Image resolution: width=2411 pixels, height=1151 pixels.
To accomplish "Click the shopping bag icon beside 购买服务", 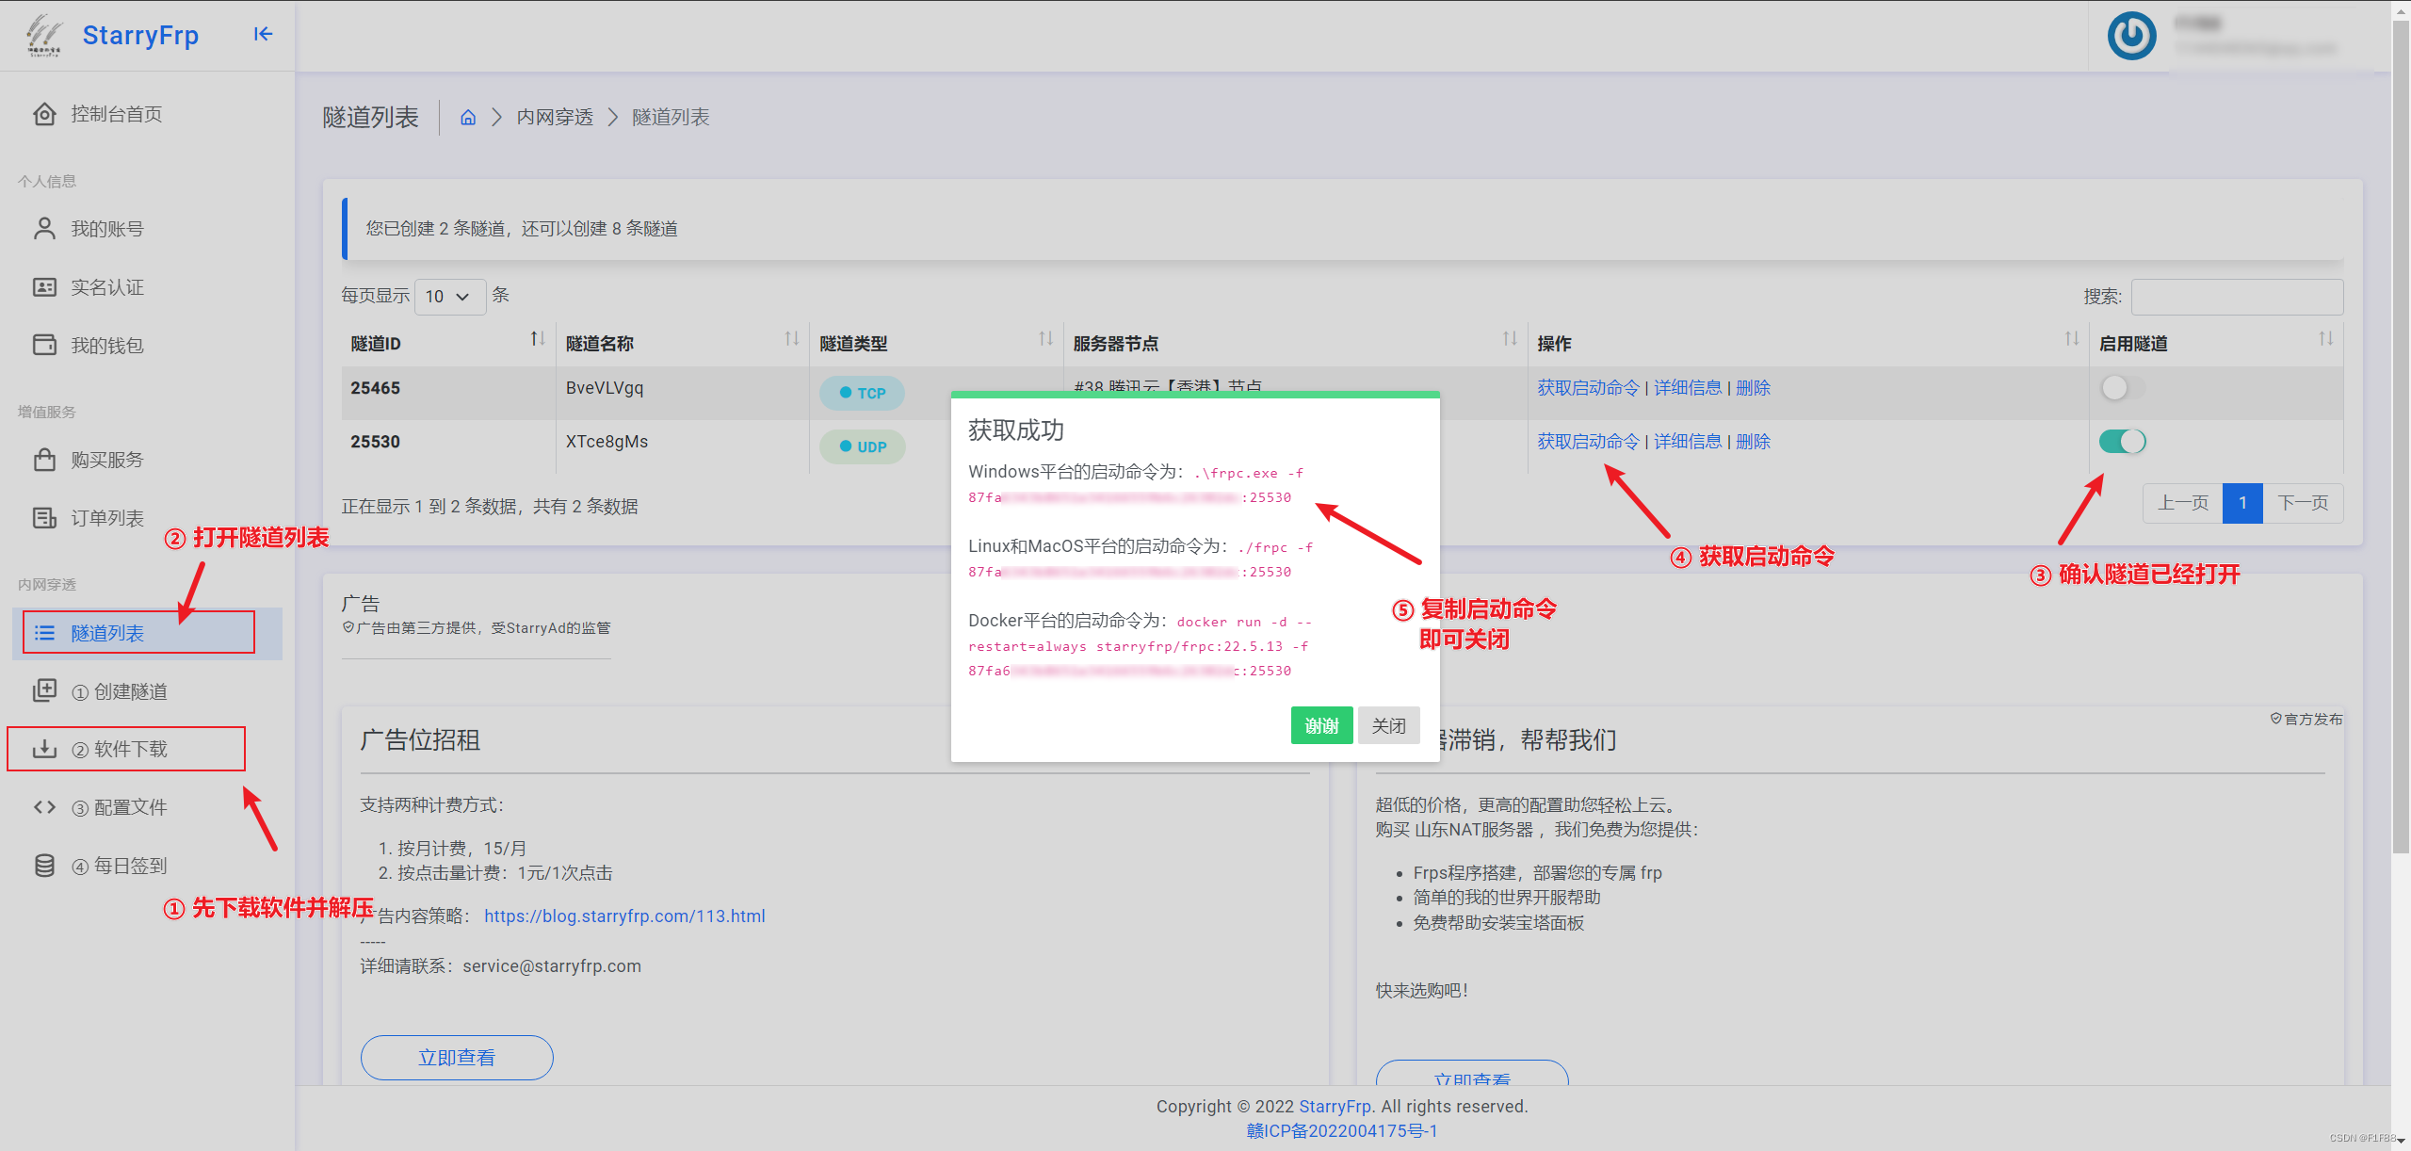I will pyautogui.click(x=44, y=460).
